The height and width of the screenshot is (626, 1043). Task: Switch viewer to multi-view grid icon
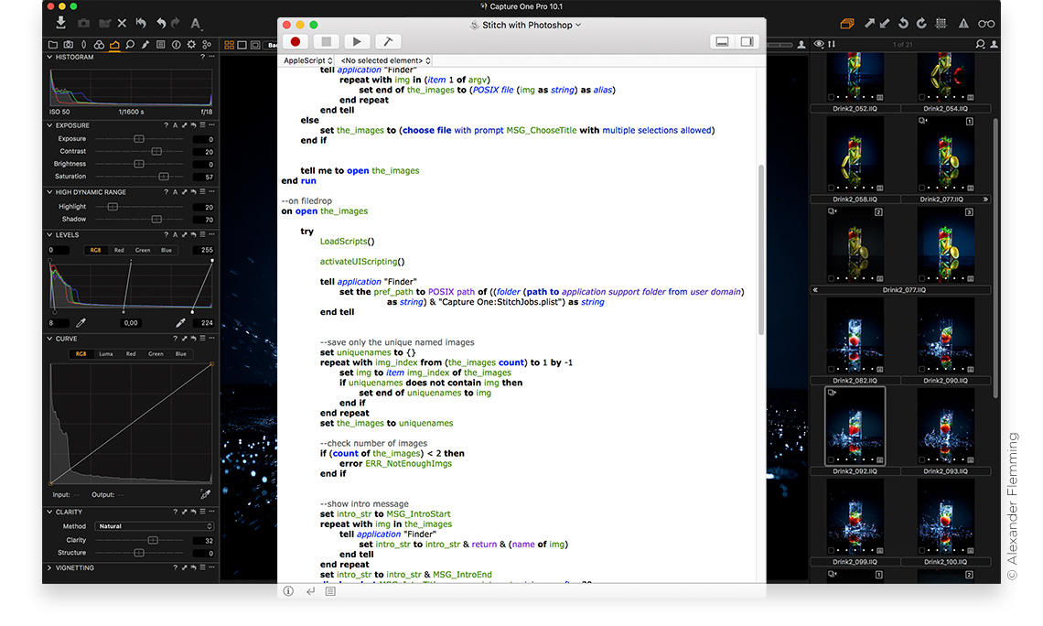[x=229, y=44]
